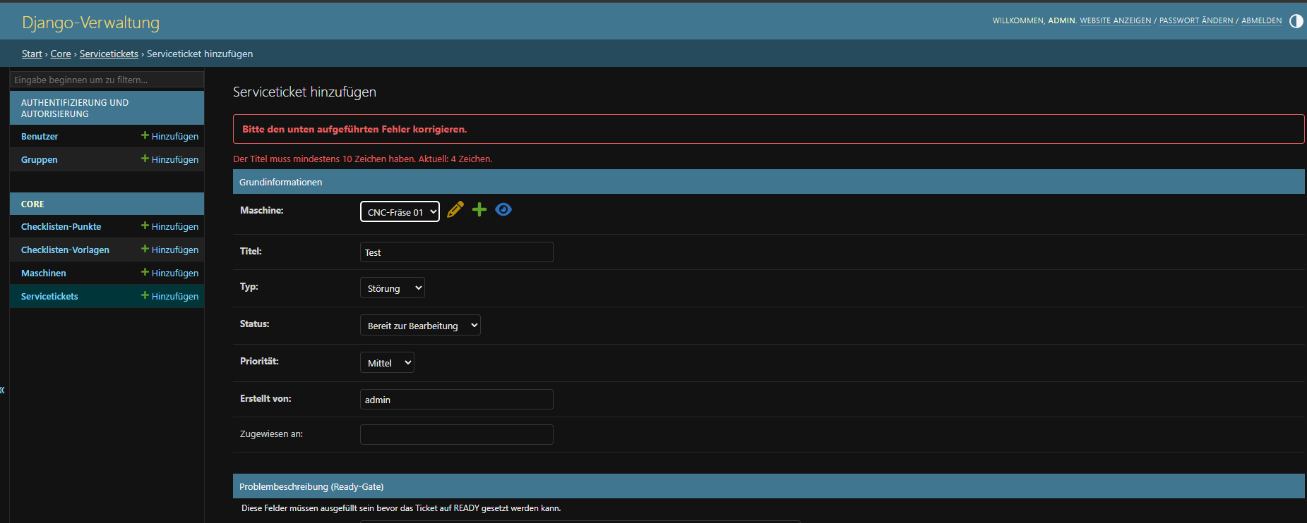Click Hinzufügen next to Checklisten-Punkte

tap(169, 226)
